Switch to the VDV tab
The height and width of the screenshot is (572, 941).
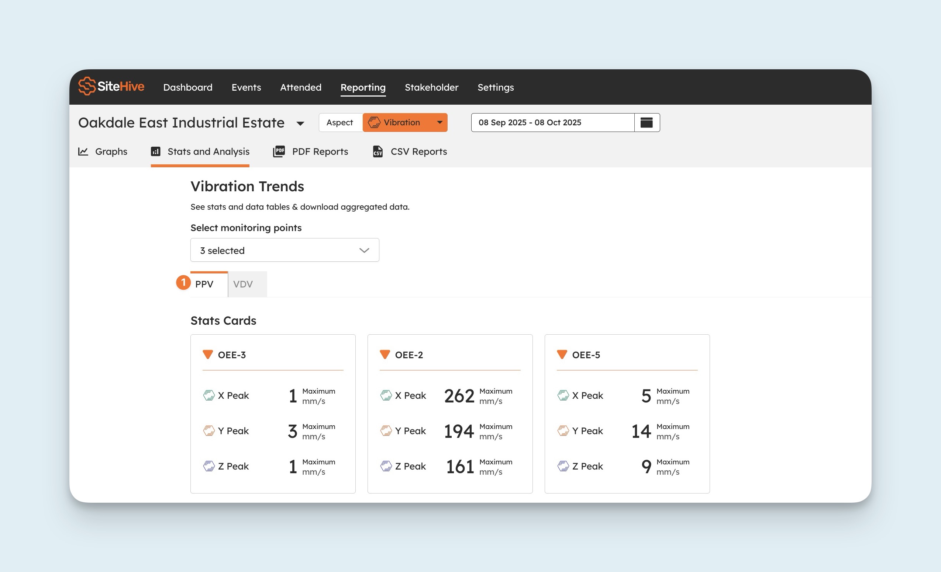(x=243, y=284)
